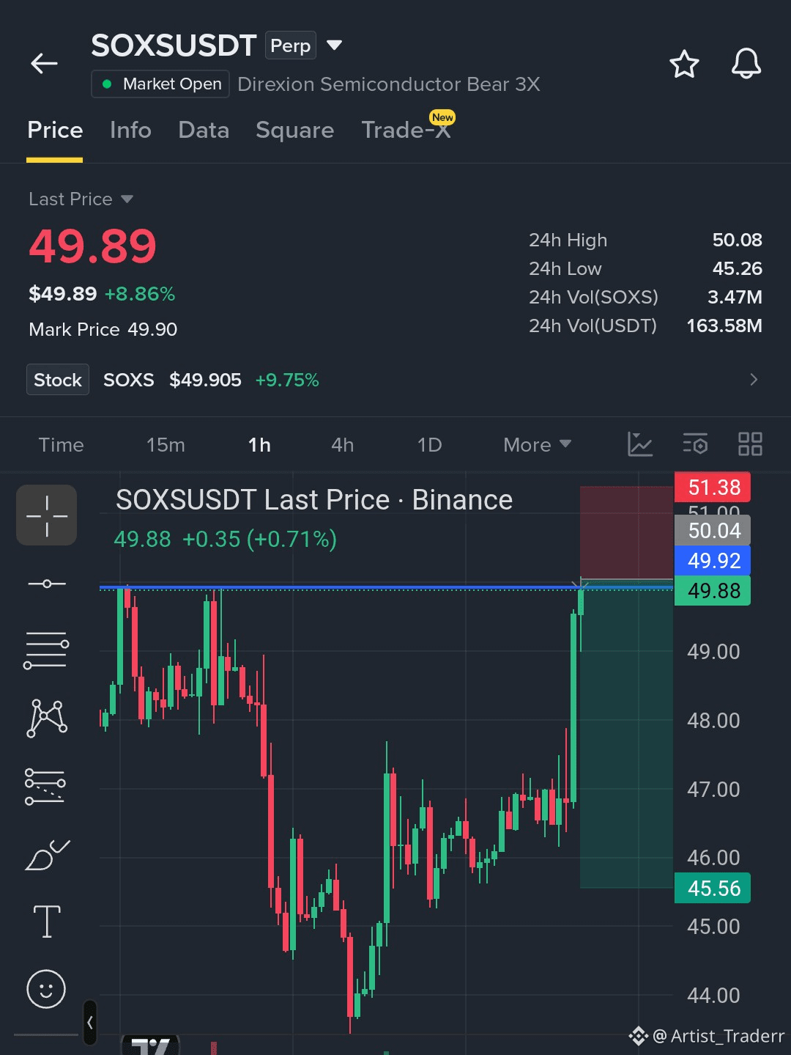Select the crosshair cursor tool

47,515
